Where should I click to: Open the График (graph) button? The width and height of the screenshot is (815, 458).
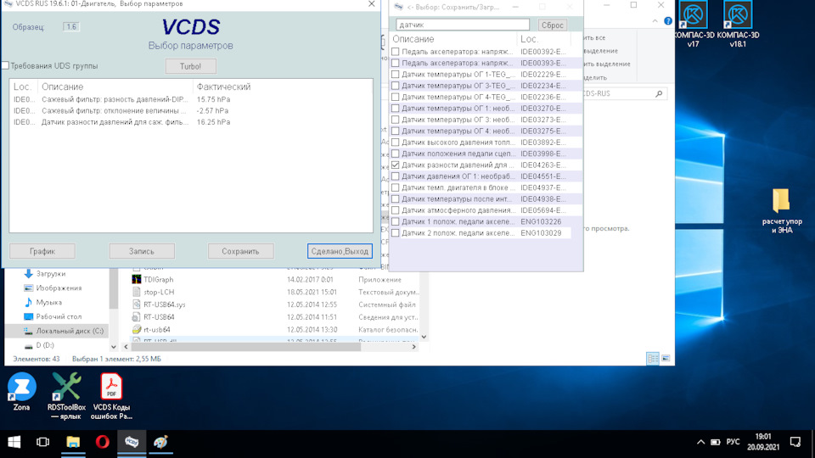click(42, 251)
